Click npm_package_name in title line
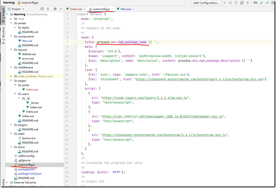 point(132,42)
